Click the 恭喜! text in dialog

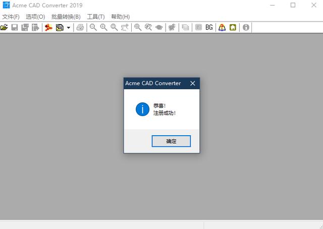pyautogui.click(x=159, y=105)
